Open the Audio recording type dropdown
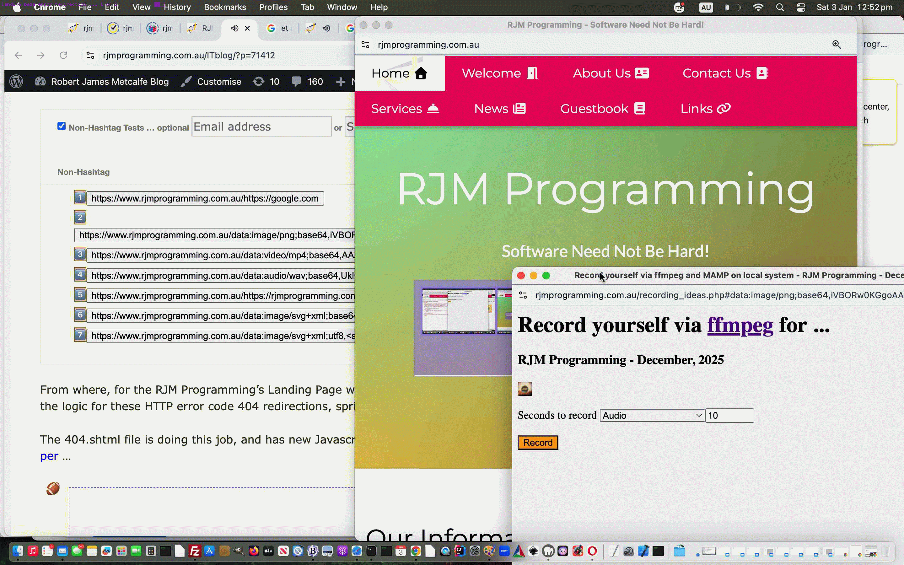 [650, 415]
